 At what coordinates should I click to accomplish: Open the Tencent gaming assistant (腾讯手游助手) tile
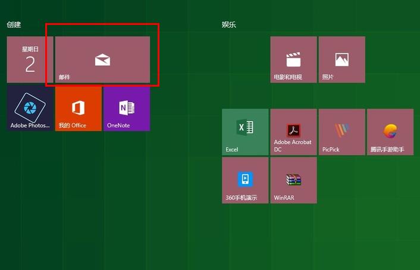(390, 132)
